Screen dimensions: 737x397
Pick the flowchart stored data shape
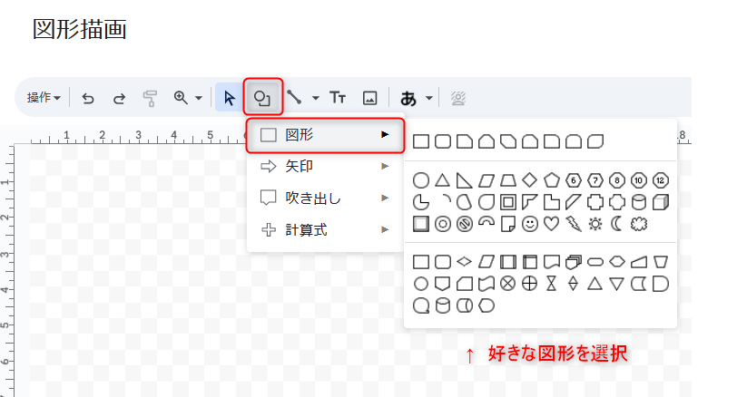pos(639,284)
